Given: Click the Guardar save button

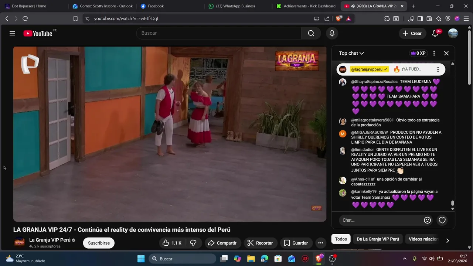Looking at the screenshot, I should 296,243.
